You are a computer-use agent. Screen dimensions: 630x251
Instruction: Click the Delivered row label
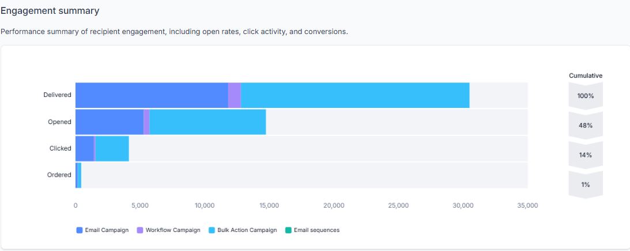coord(58,95)
